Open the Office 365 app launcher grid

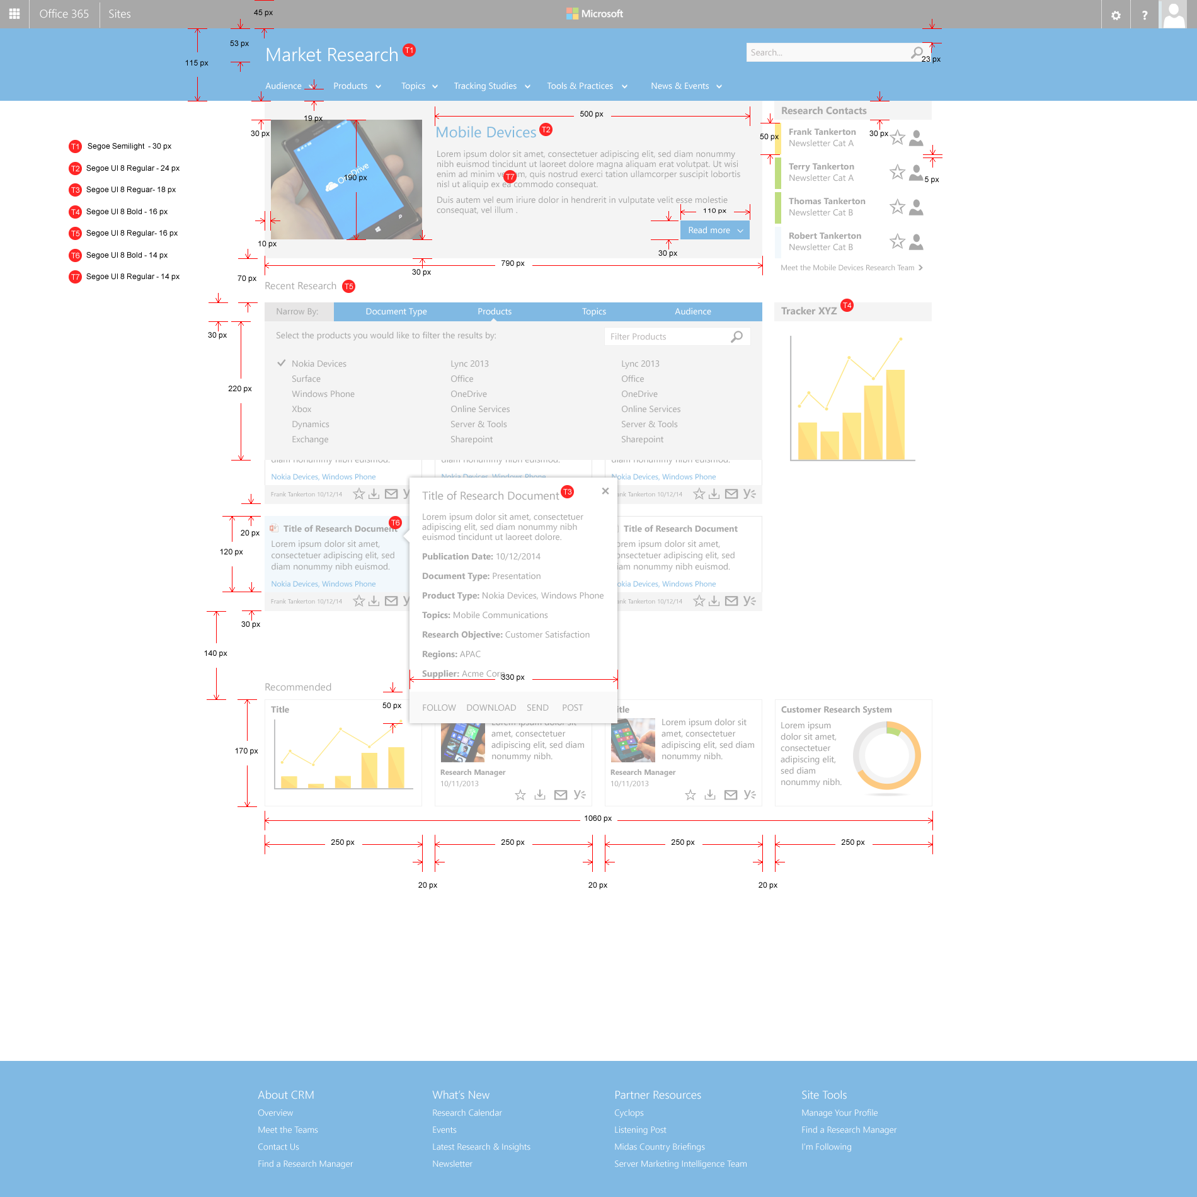(x=14, y=14)
